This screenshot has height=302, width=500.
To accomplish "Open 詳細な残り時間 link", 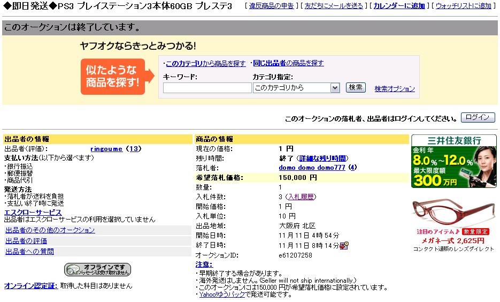I will pyautogui.click(x=322, y=158).
